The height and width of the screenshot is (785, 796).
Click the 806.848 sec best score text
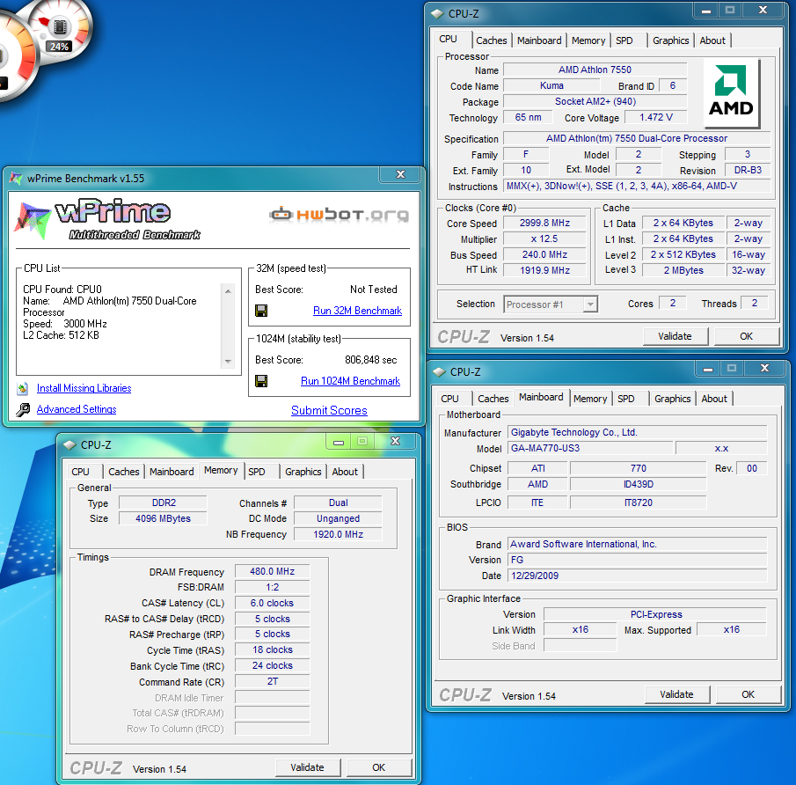(370, 360)
